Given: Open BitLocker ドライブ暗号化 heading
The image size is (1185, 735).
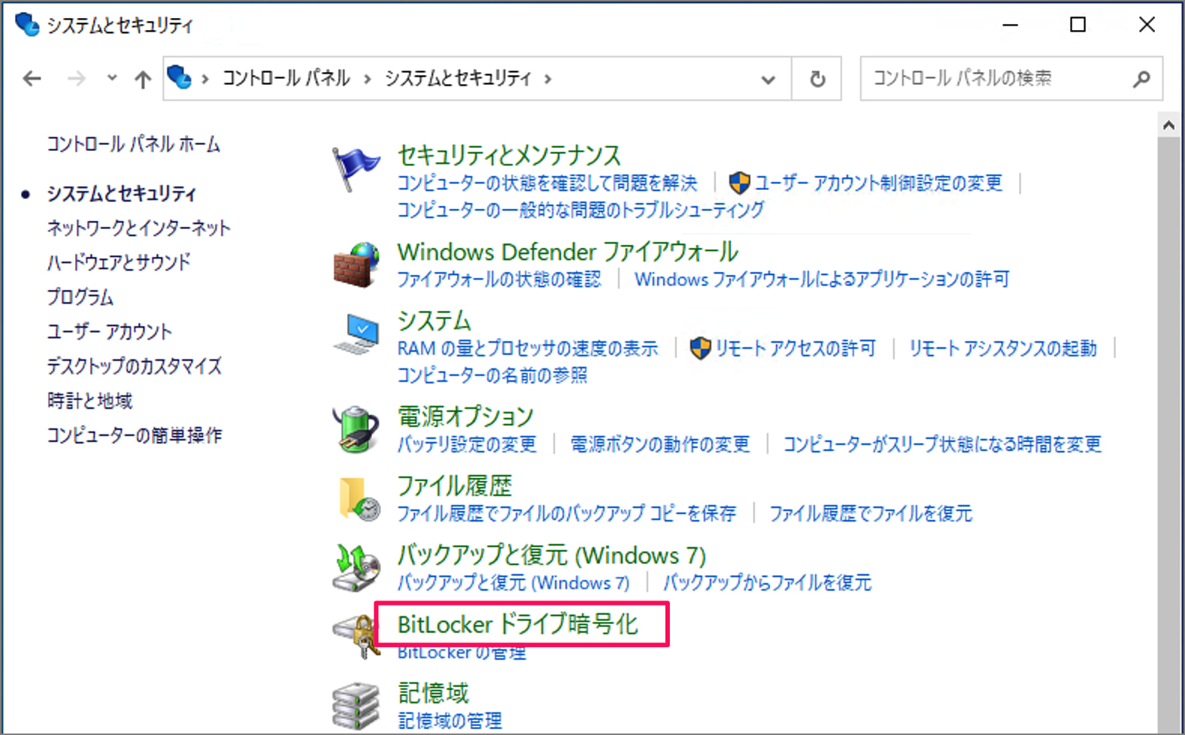Looking at the screenshot, I should point(517,625).
